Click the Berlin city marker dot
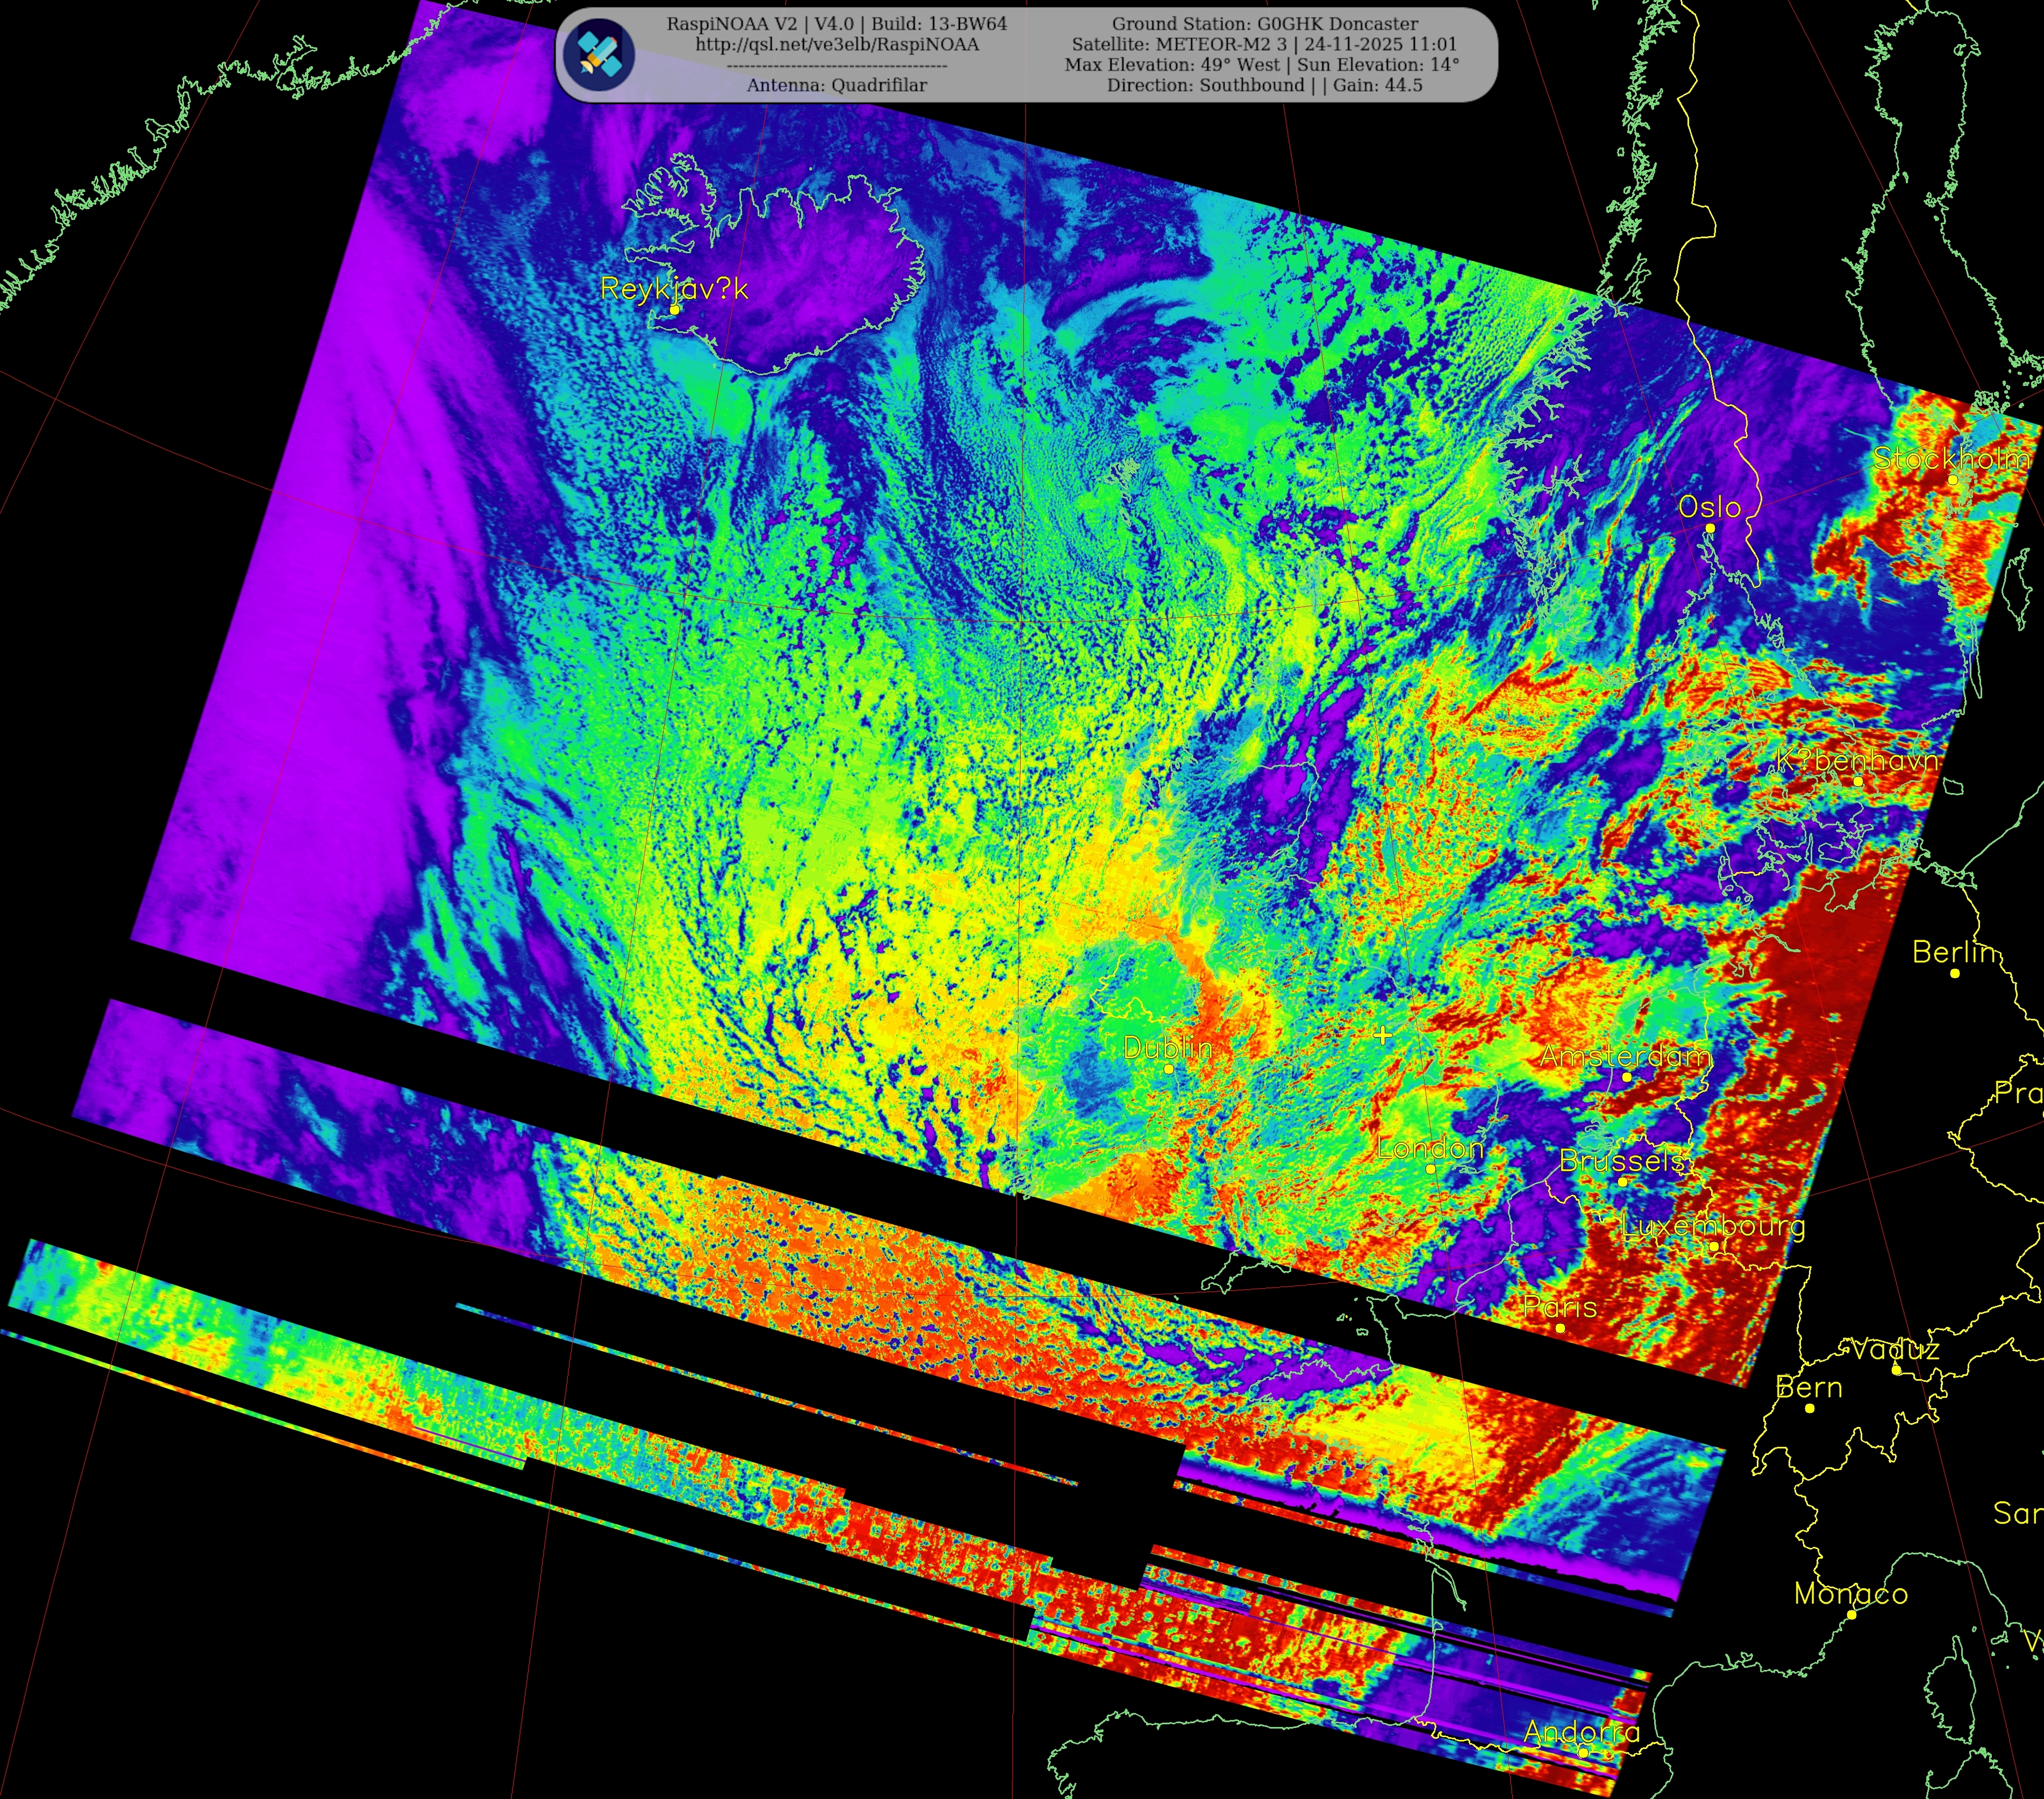The height and width of the screenshot is (1799, 2044). [1955, 973]
